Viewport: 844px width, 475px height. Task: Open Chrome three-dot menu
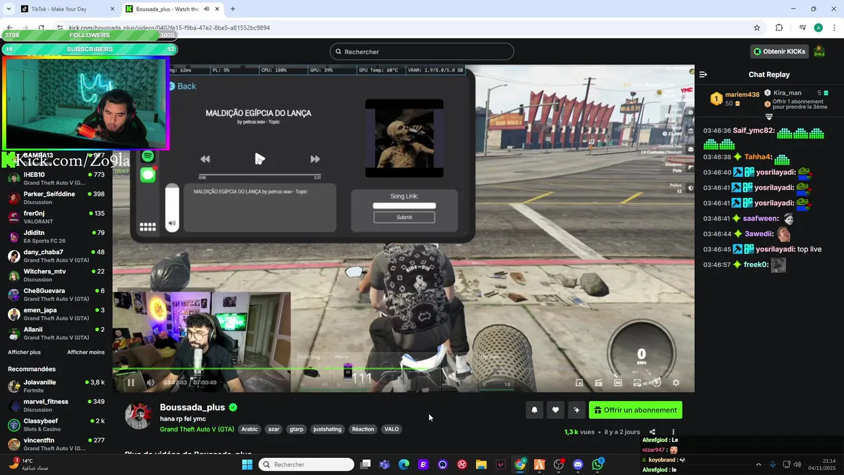coord(834,28)
